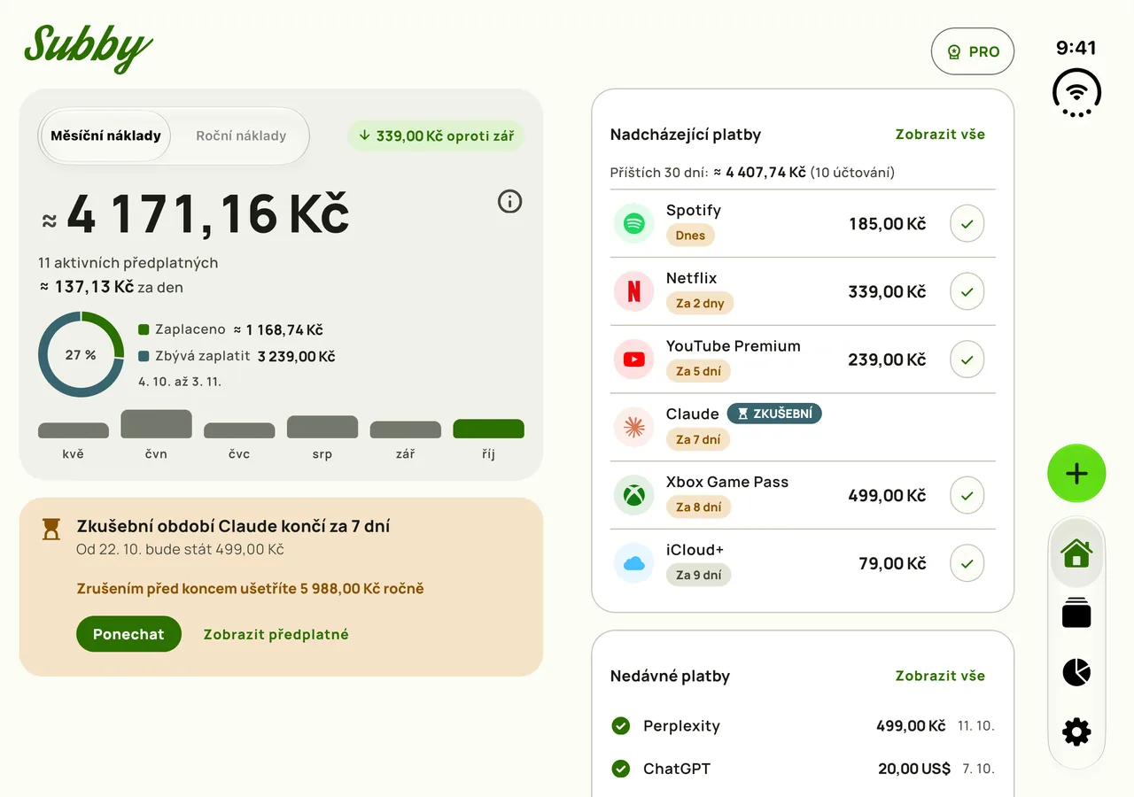This screenshot has height=797, width=1134.
Task: Click the YouTube Premium logo icon
Action: point(633,360)
